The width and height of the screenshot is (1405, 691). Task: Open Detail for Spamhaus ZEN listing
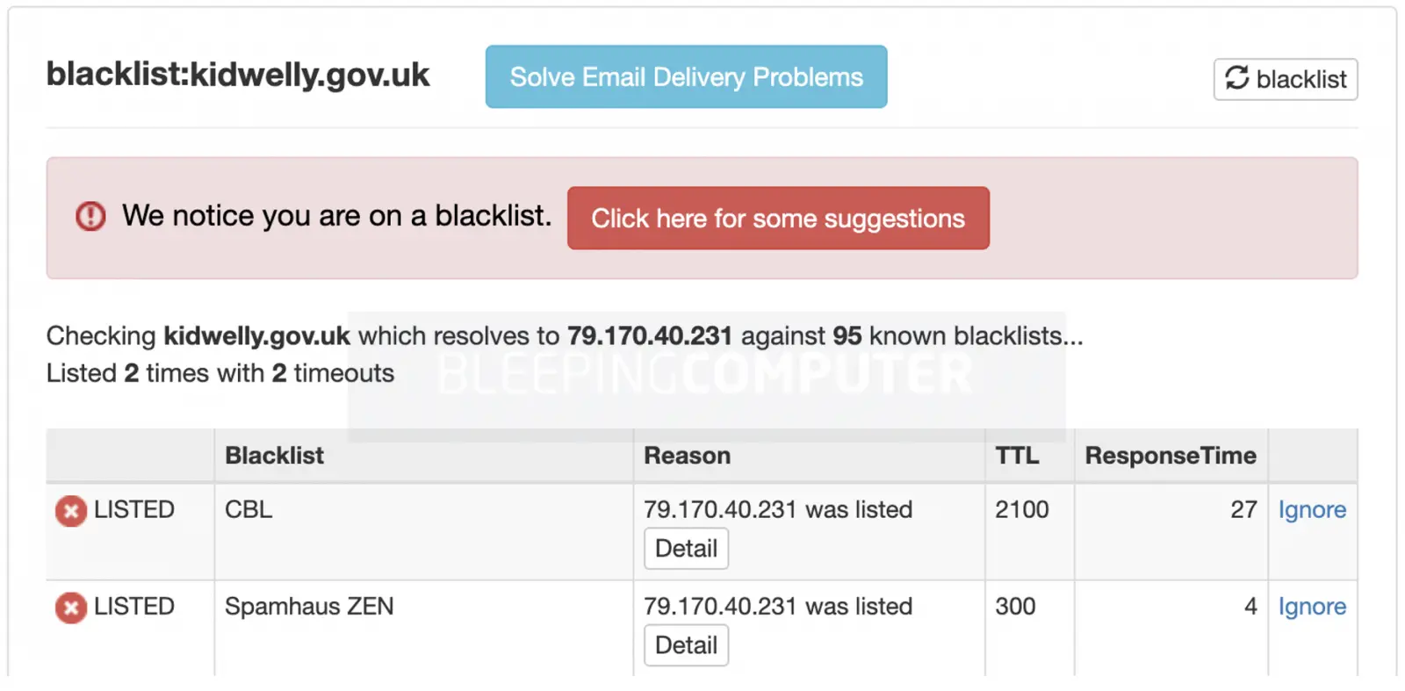coord(686,645)
